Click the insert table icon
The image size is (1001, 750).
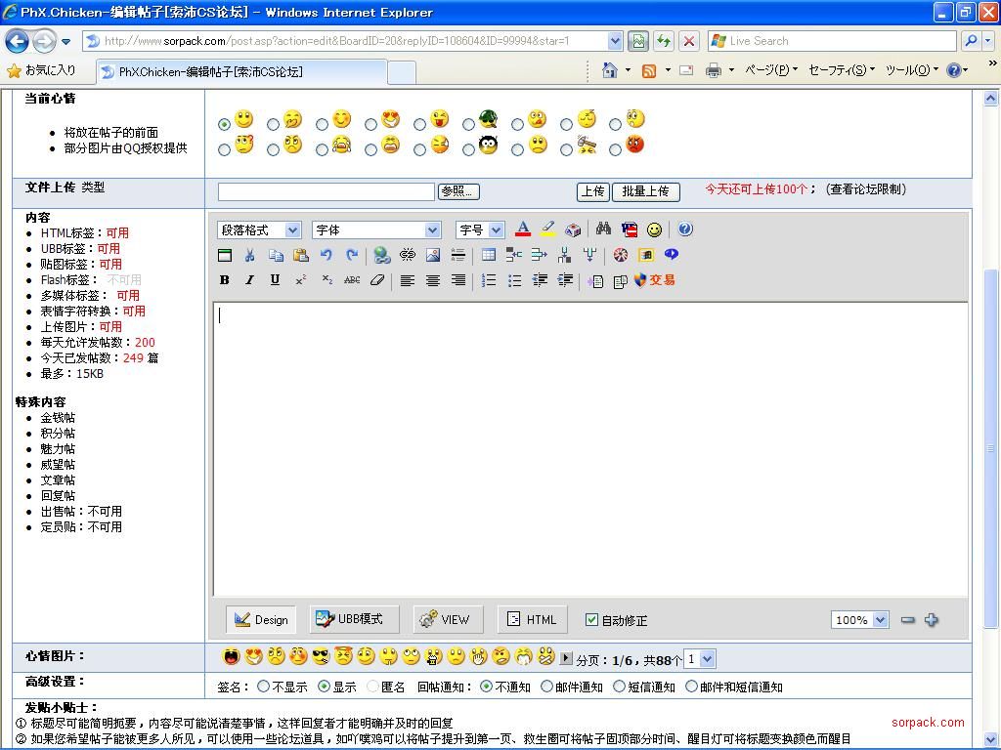click(x=488, y=255)
